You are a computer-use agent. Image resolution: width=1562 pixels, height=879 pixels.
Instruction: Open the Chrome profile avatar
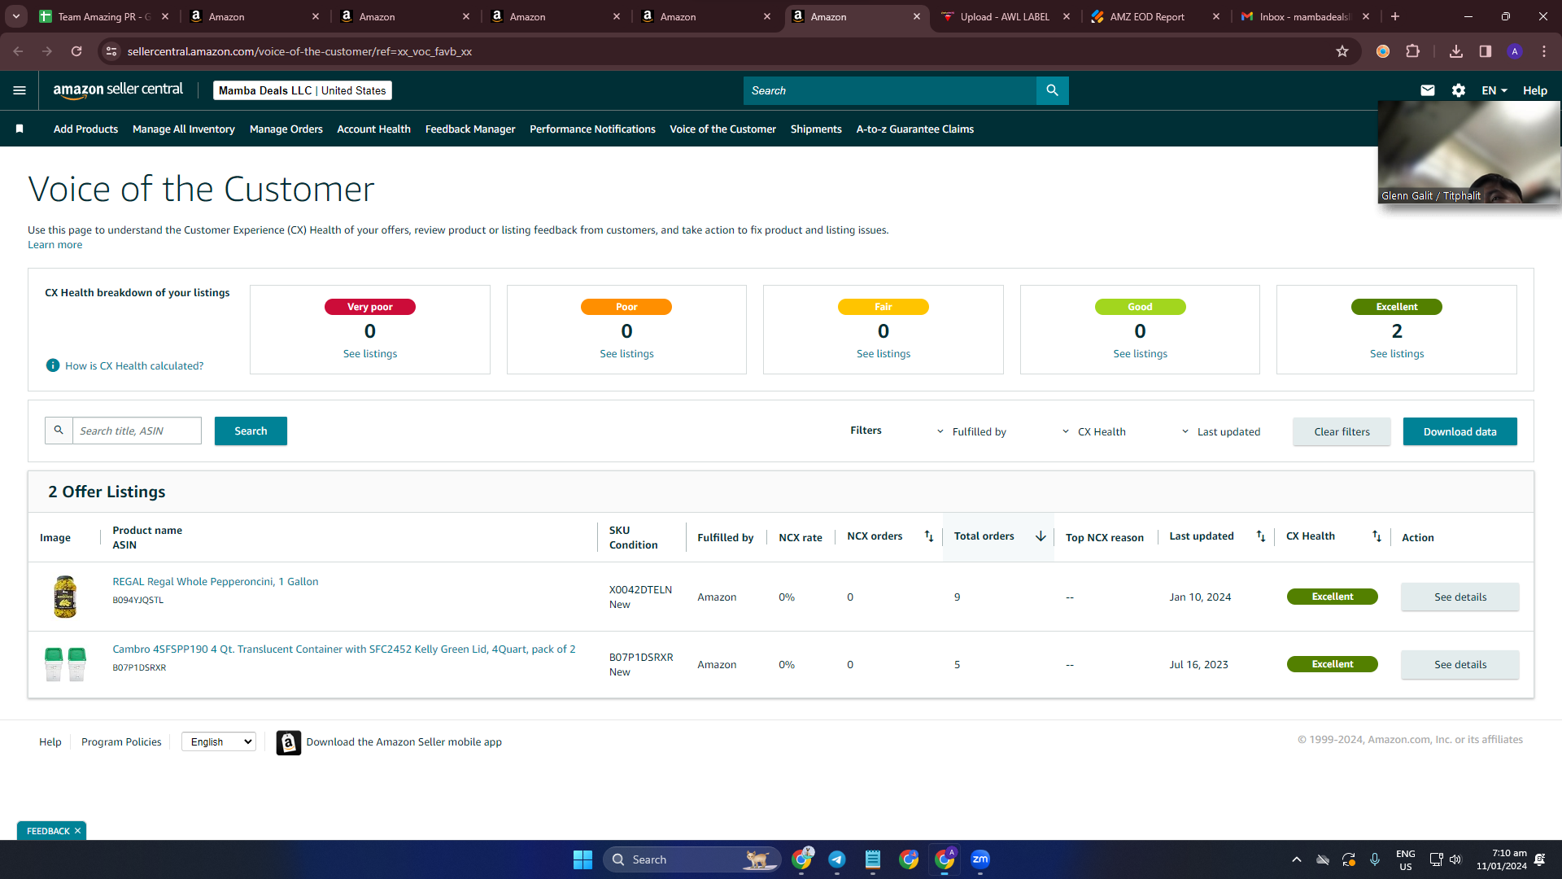coord(1515,51)
